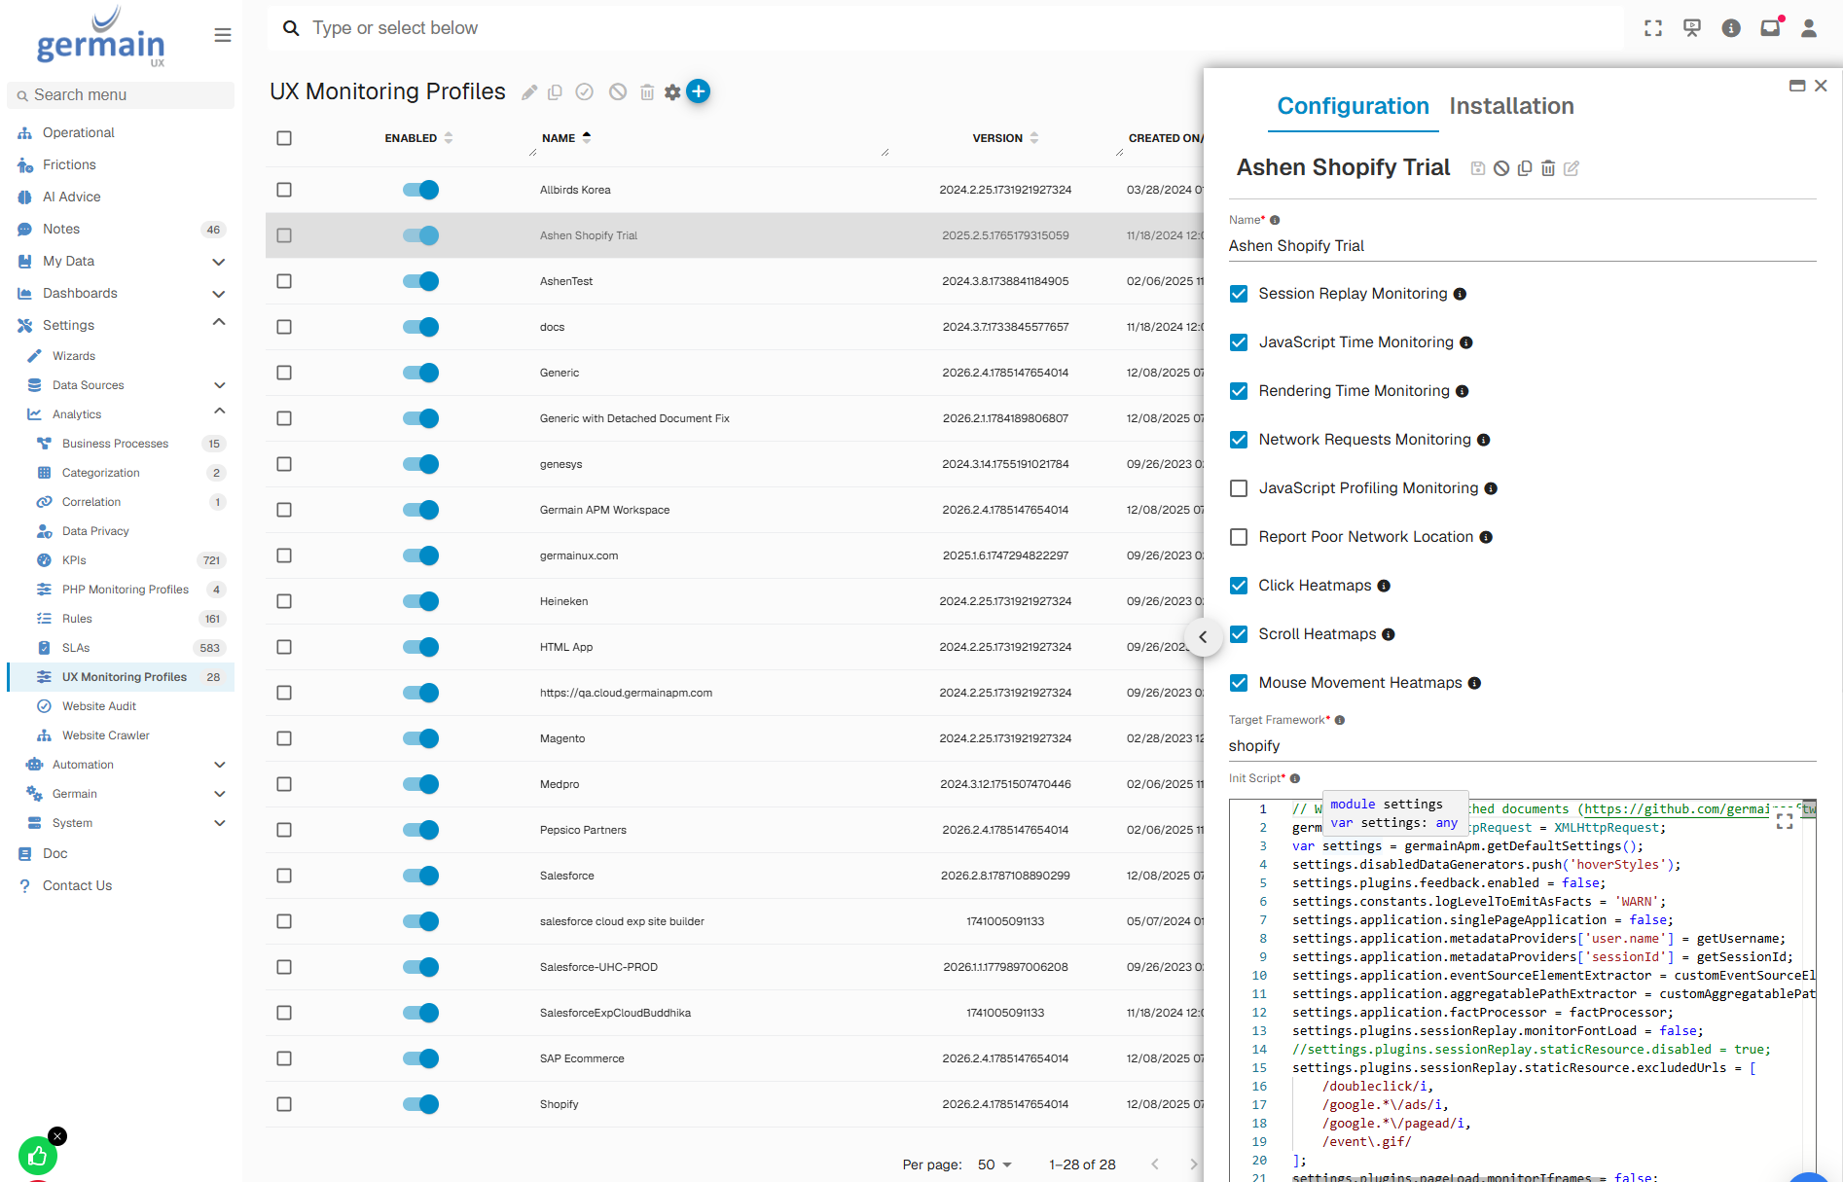Show info for Session Replay Monitoring
The height and width of the screenshot is (1182, 1843).
click(x=1460, y=295)
